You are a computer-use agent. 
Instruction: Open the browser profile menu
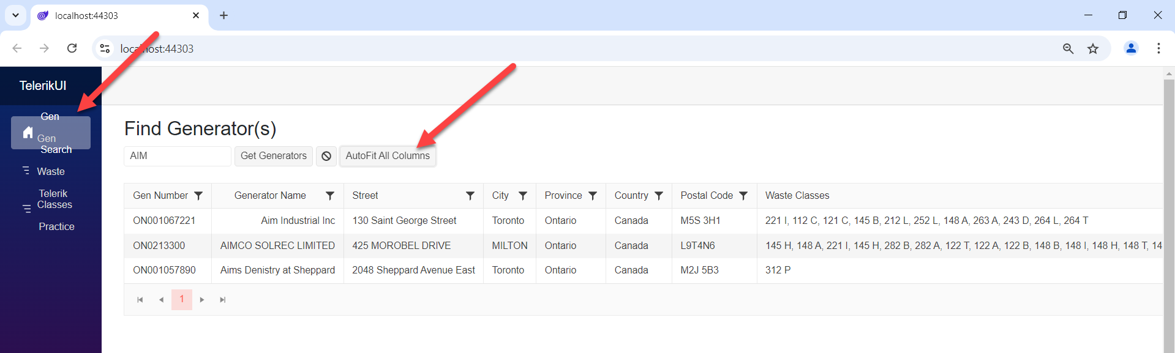1131,48
